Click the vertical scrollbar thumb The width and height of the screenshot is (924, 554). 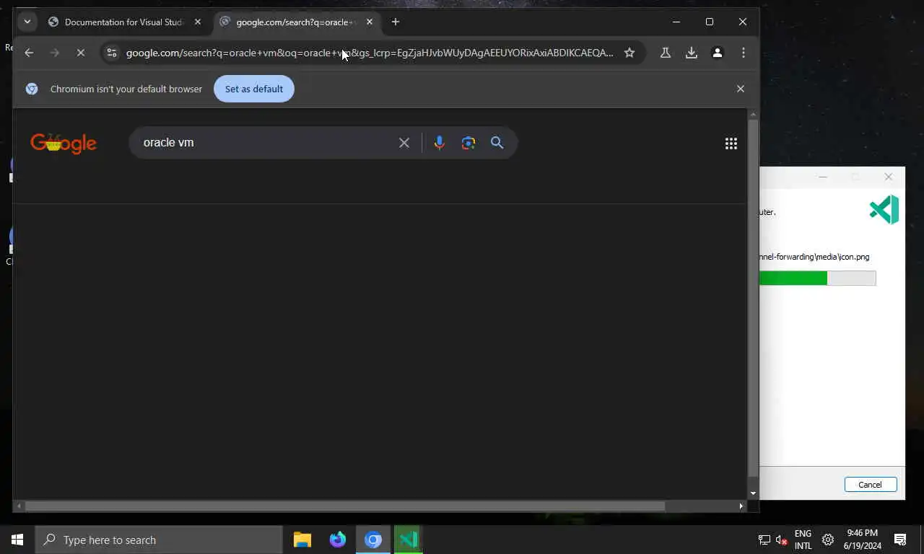click(x=753, y=298)
